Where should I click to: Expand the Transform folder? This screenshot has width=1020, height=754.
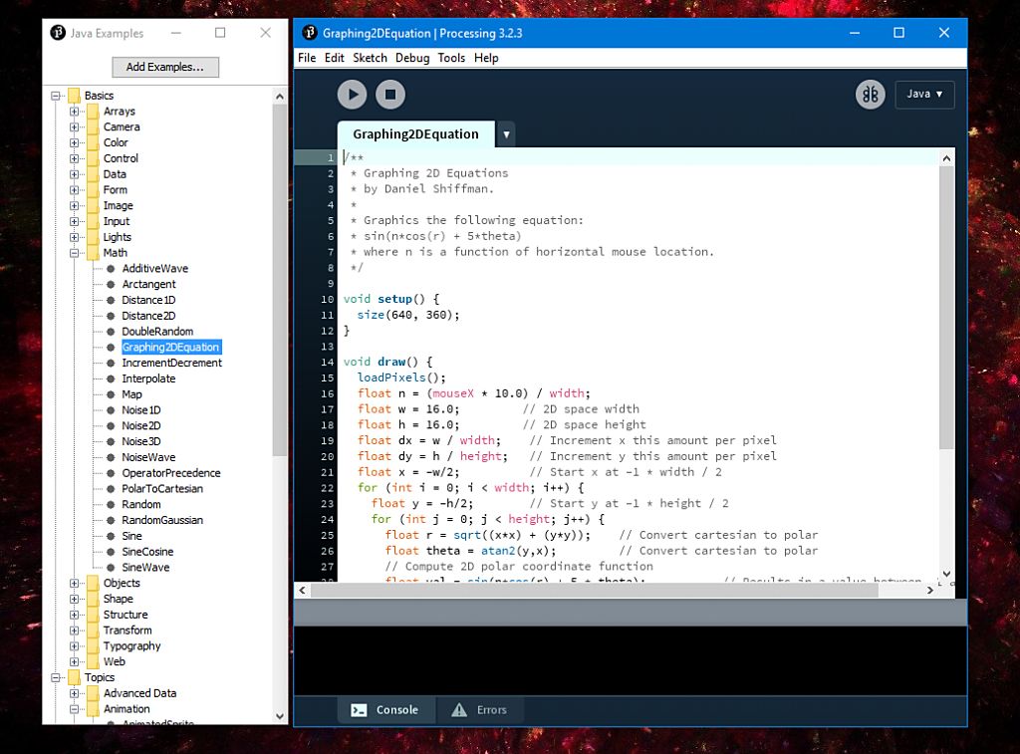click(74, 630)
